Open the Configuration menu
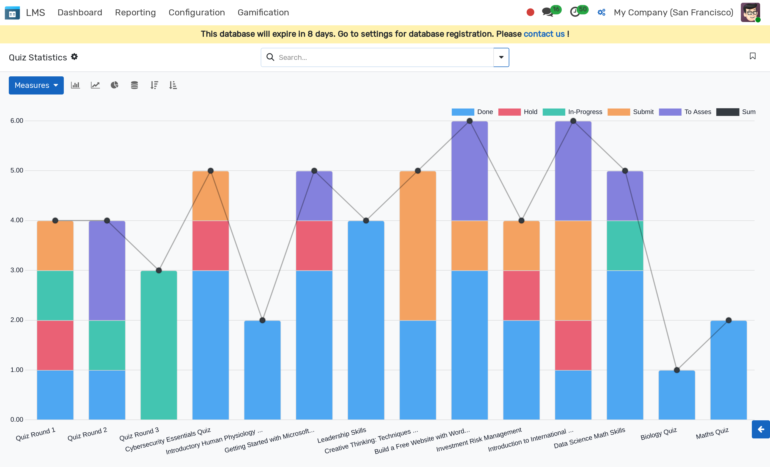The height and width of the screenshot is (467, 770). click(197, 12)
